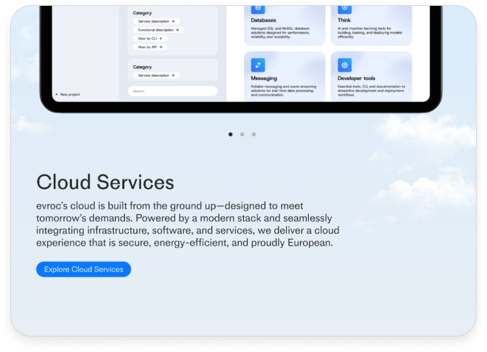The height and width of the screenshot is (352, 487).
Task: Click the Think description about machine learning
Action: pyautogui.click(x=370, y=32)
